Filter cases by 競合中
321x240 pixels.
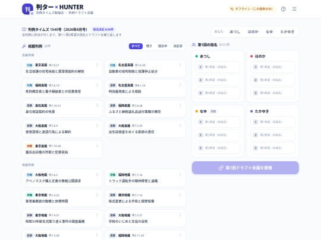point(162,46)
